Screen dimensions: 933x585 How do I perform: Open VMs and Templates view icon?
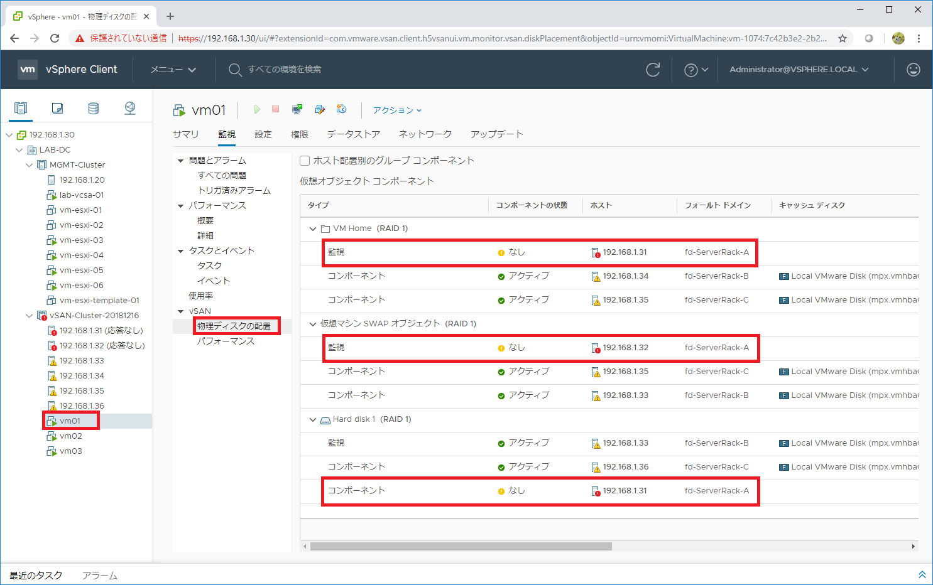tap(57, 108)
